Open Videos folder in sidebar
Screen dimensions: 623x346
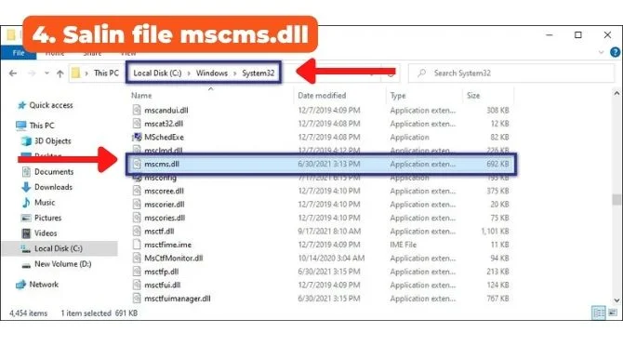click(46, 233)
